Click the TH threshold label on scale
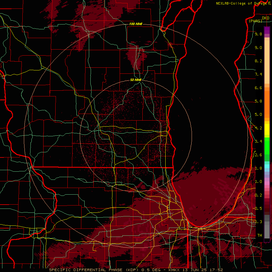The height and width of the screenshot is (272, 272). pyautogui.click(x=260, y=235)
